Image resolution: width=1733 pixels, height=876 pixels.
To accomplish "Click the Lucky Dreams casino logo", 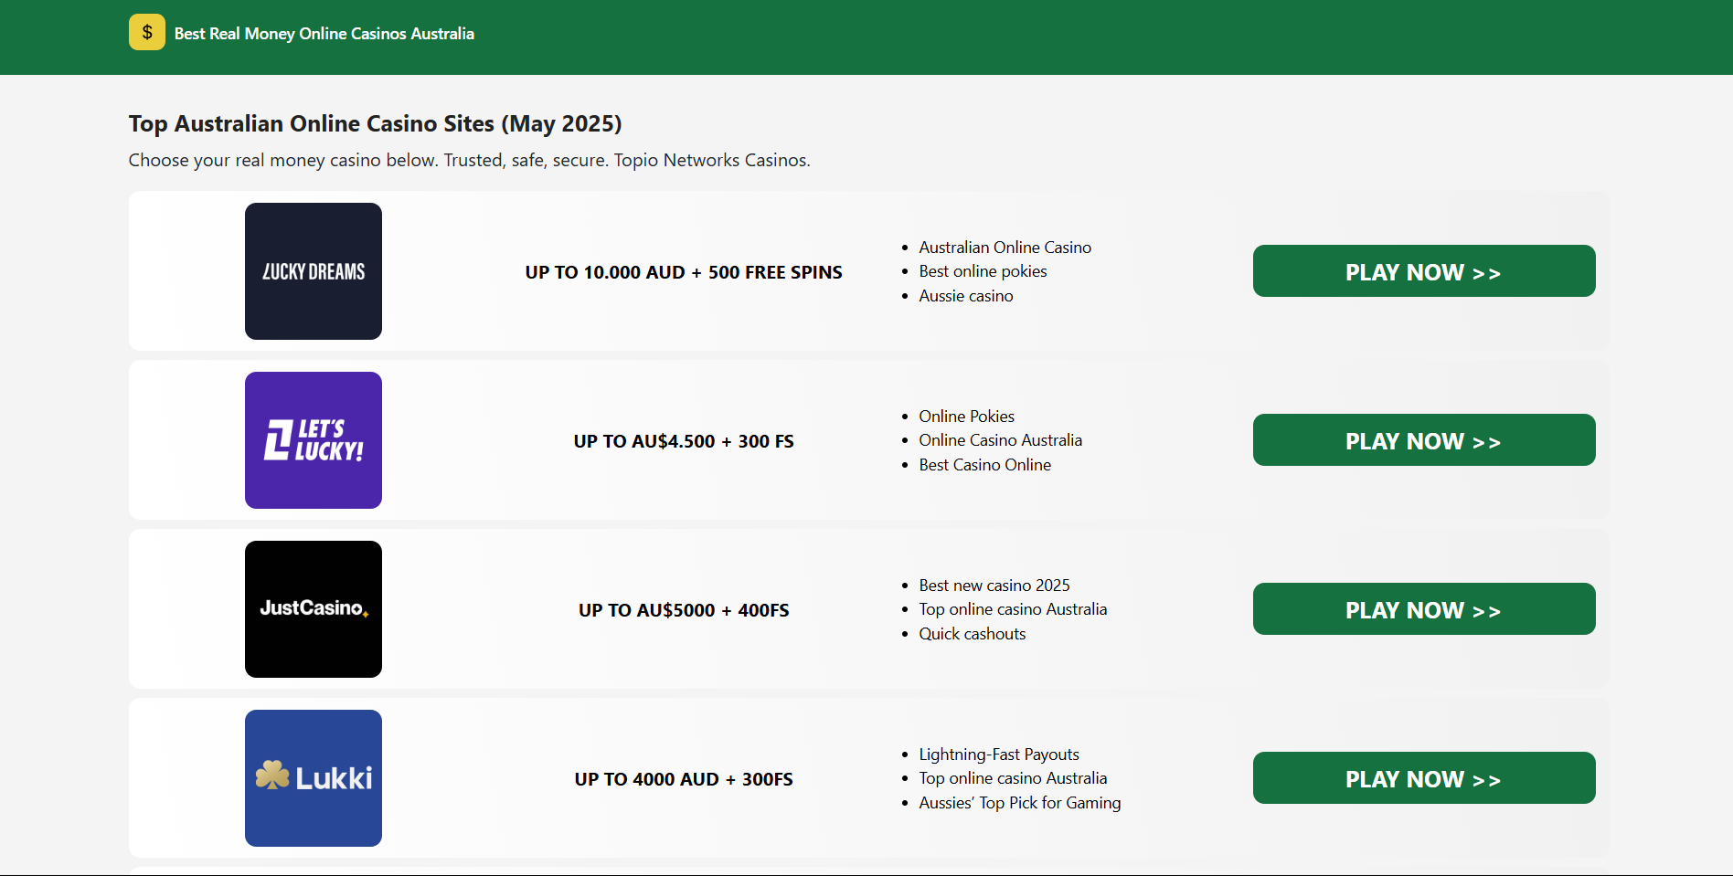I will tap(313, 270).
